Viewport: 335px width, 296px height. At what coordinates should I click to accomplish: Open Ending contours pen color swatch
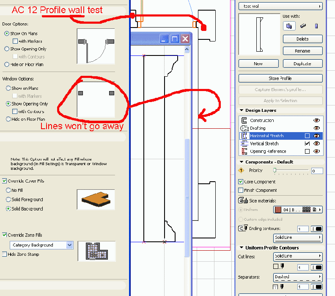coord(317,229)
